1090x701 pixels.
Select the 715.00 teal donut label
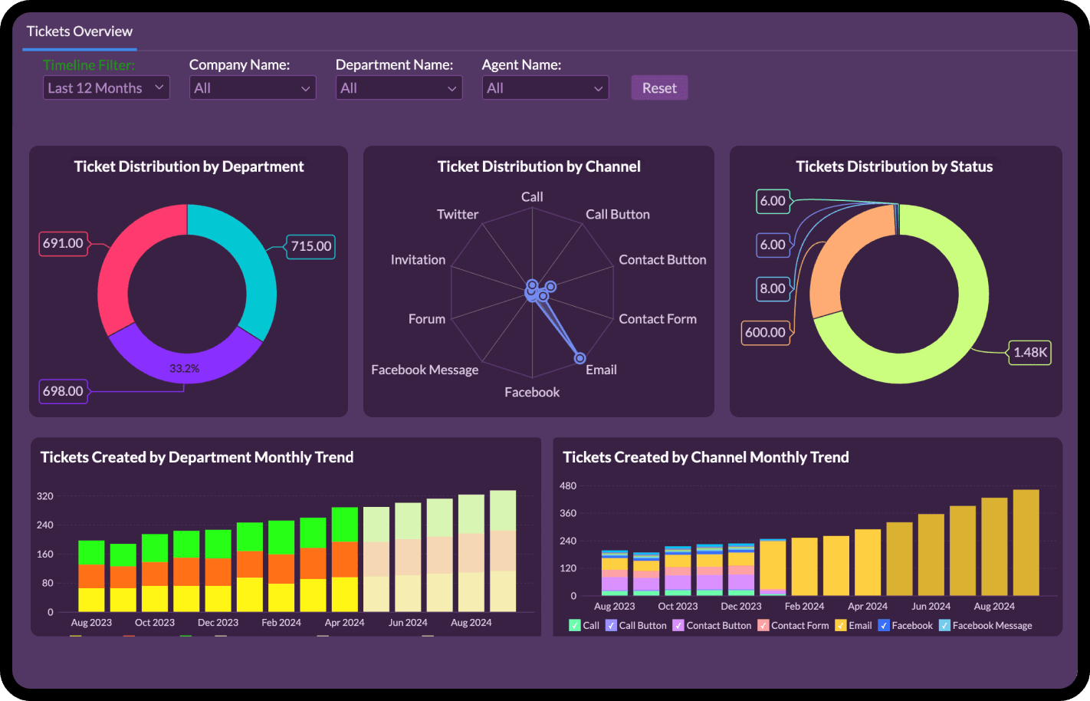point(310,246)
